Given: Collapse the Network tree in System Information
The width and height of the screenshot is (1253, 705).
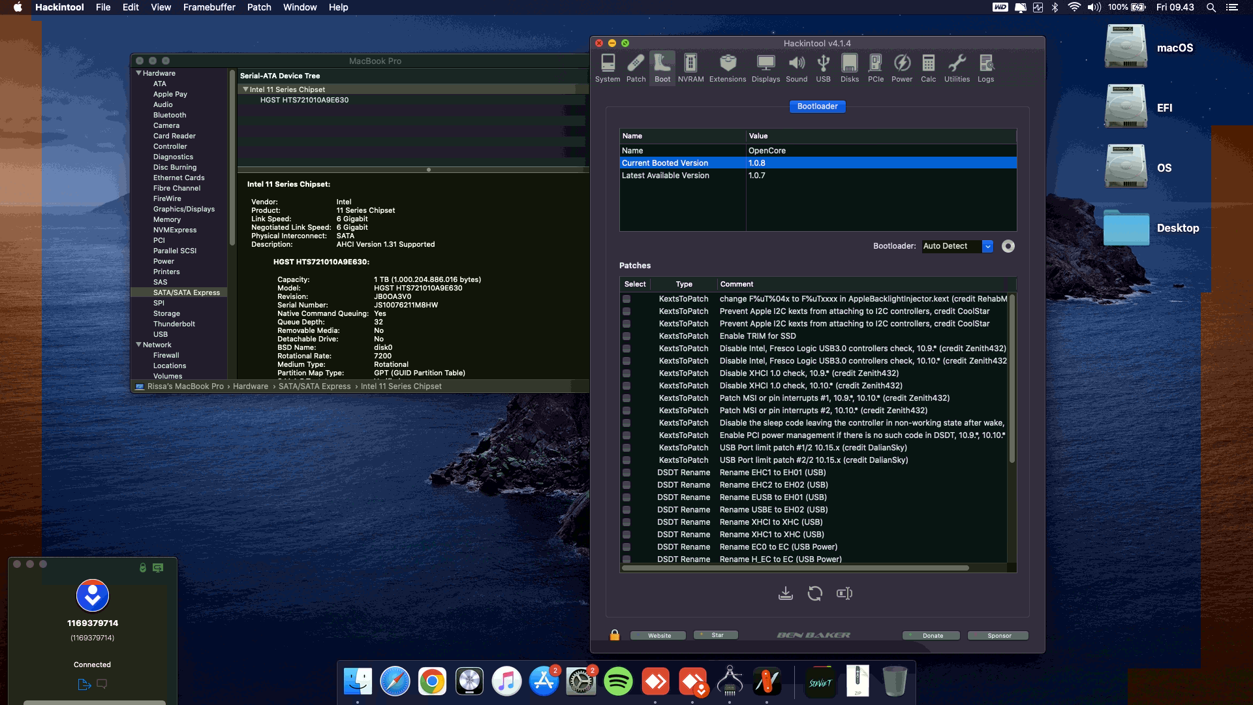Looking at the screenshot, I should click(139, 345).
